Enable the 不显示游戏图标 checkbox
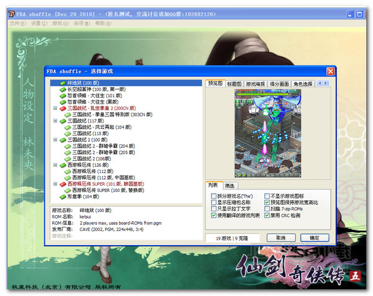The width and height of the screenshot is (373, 296). (267, 196)
